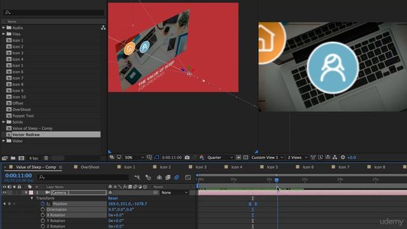Click the Interpret Footage icon in Project panel
Viewport: 407px width, 229px height.
point(4,158)
